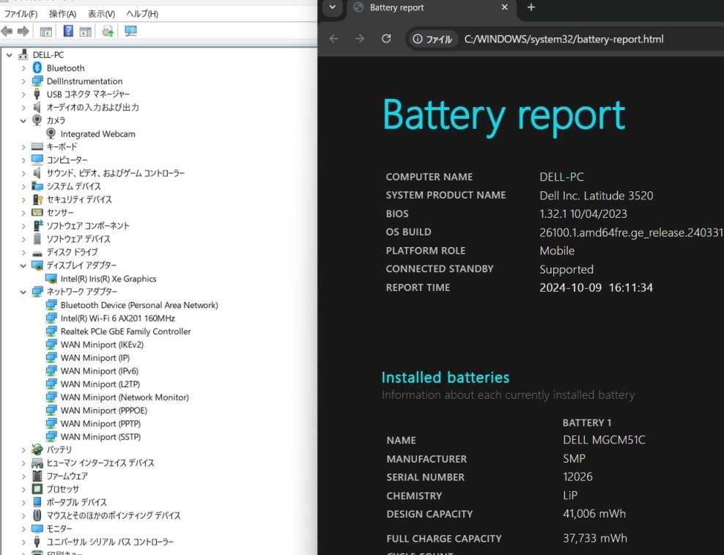
Task: Click the blue Help question mark toolbar icon
Action: tap(68, 32)
